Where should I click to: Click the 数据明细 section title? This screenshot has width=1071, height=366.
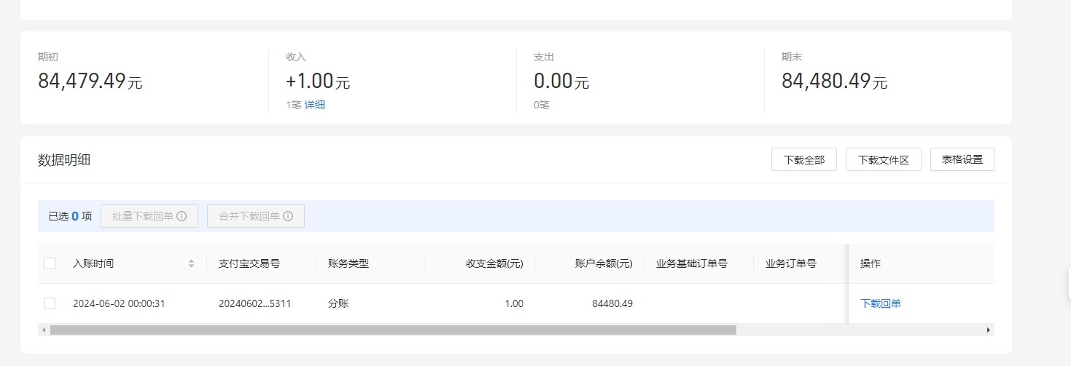(x=64, y=160)
